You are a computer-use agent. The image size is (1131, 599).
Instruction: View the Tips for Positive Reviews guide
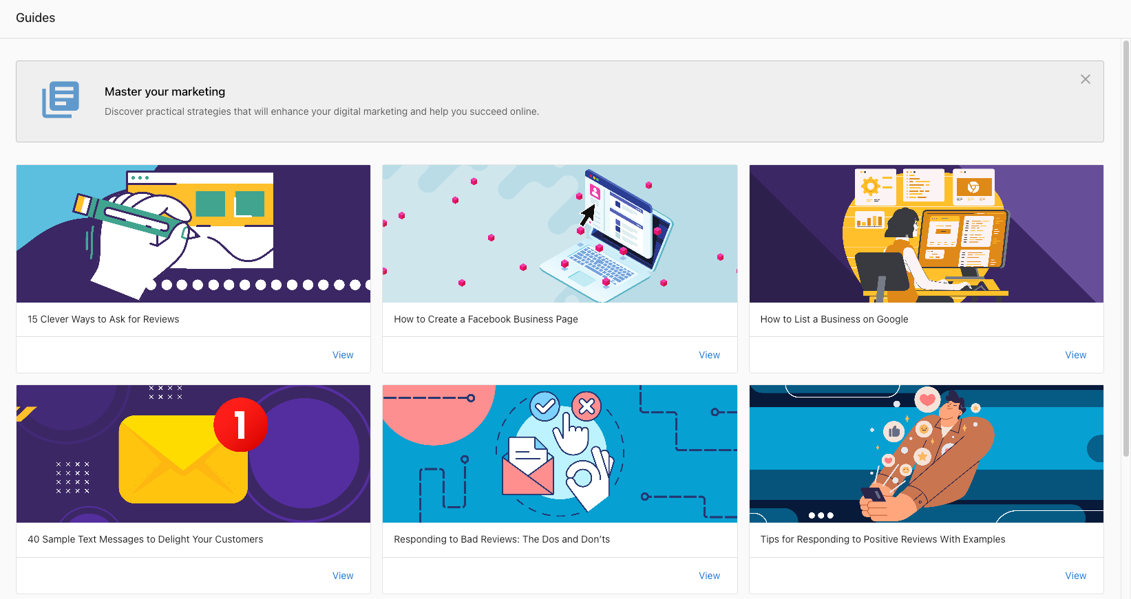(1075, 576)
